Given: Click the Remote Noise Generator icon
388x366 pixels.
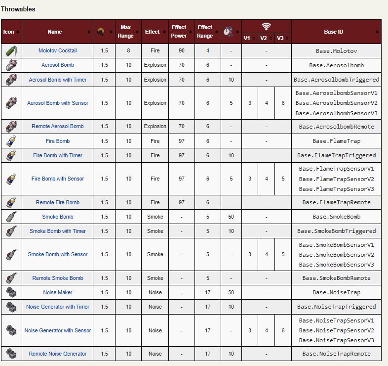Looking at the screenshot, I should (11, 354).
